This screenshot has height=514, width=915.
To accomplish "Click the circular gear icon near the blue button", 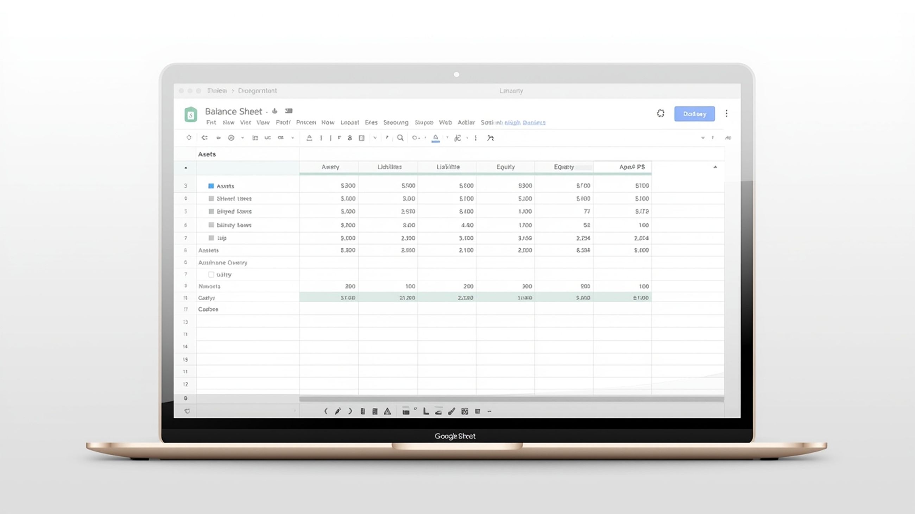I will point(660,114).
